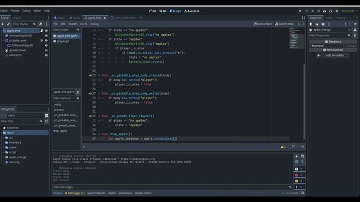
Task: Click the warnings indicator in script status bar
Action: 283,147
